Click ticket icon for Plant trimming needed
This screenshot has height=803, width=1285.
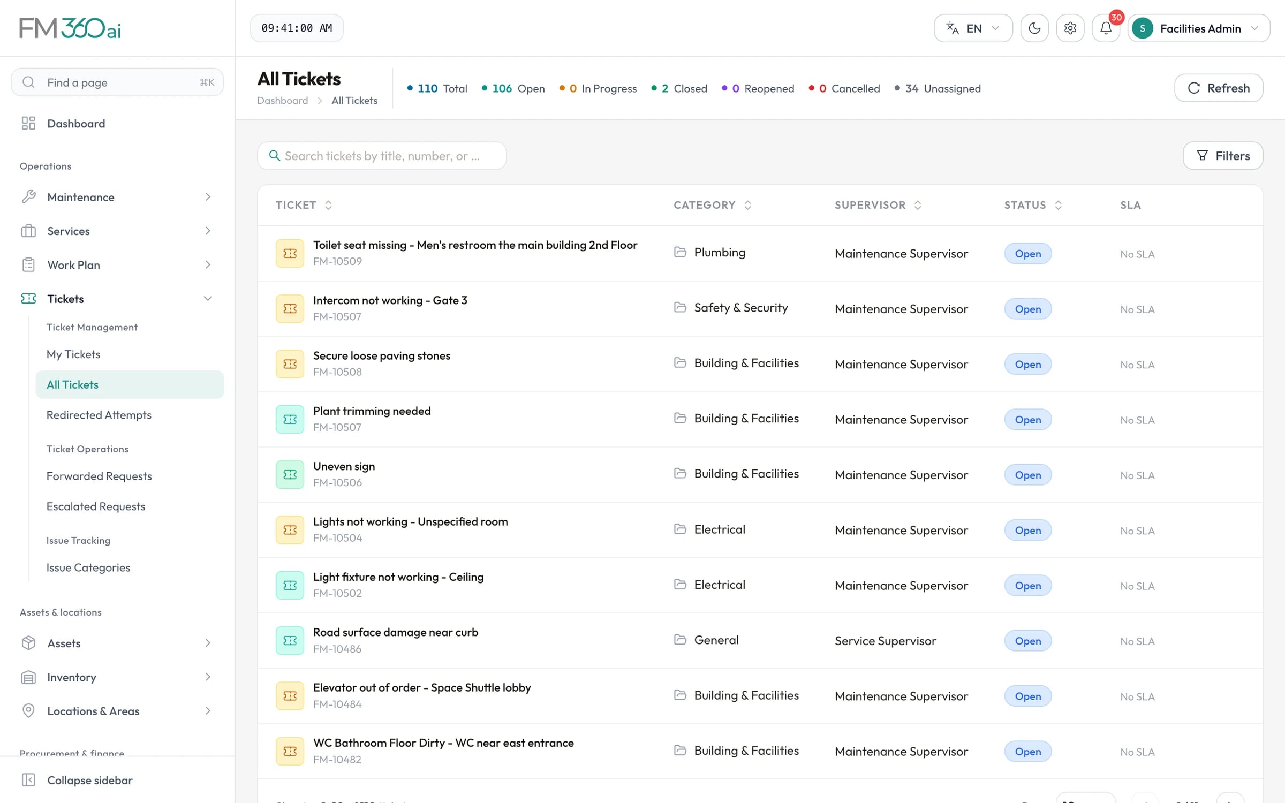coord(290,419)
